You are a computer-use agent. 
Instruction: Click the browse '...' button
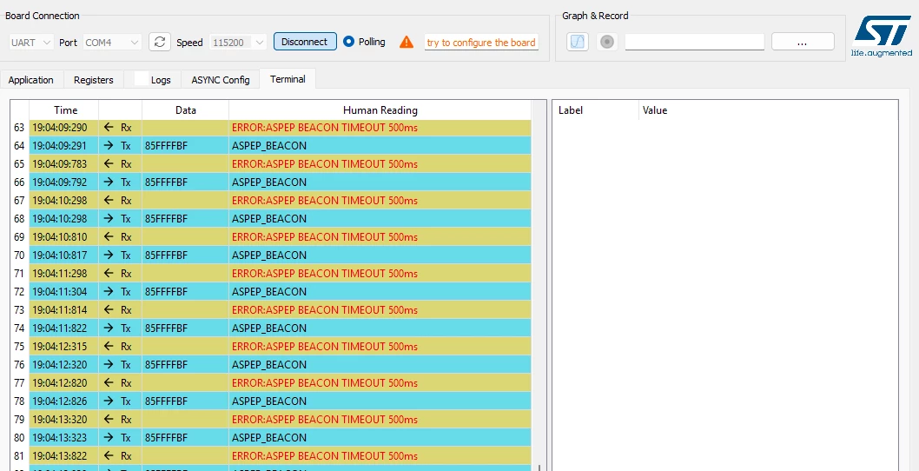coord(803,42)
